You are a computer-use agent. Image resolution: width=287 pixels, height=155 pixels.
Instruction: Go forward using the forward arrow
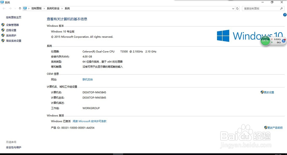click(10, 8)
